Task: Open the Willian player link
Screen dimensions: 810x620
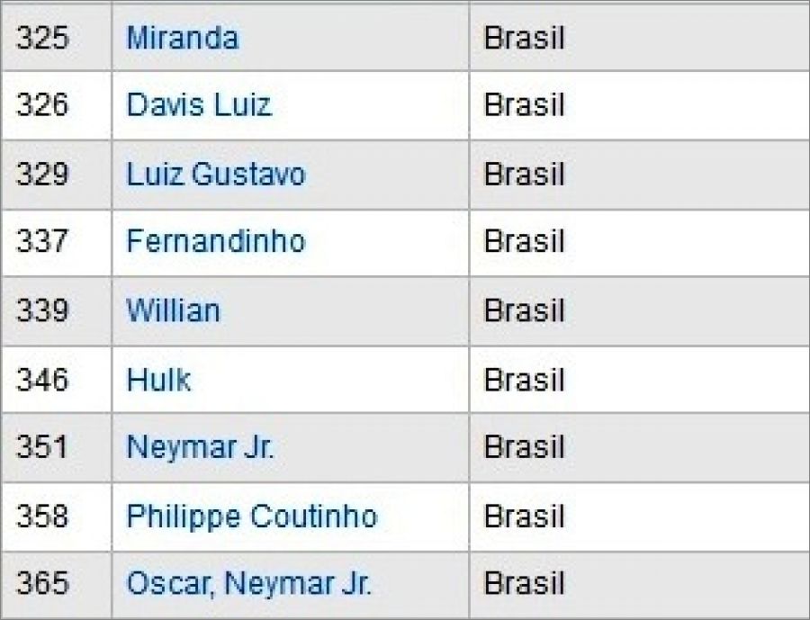Action: tap(174, 310)
